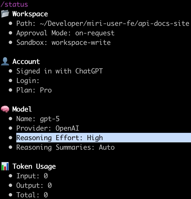Image resolution: width=191 pixels, height=199 pixels.
Task: Click the person silhouette emoji beside Account
Action: point(5,61)
